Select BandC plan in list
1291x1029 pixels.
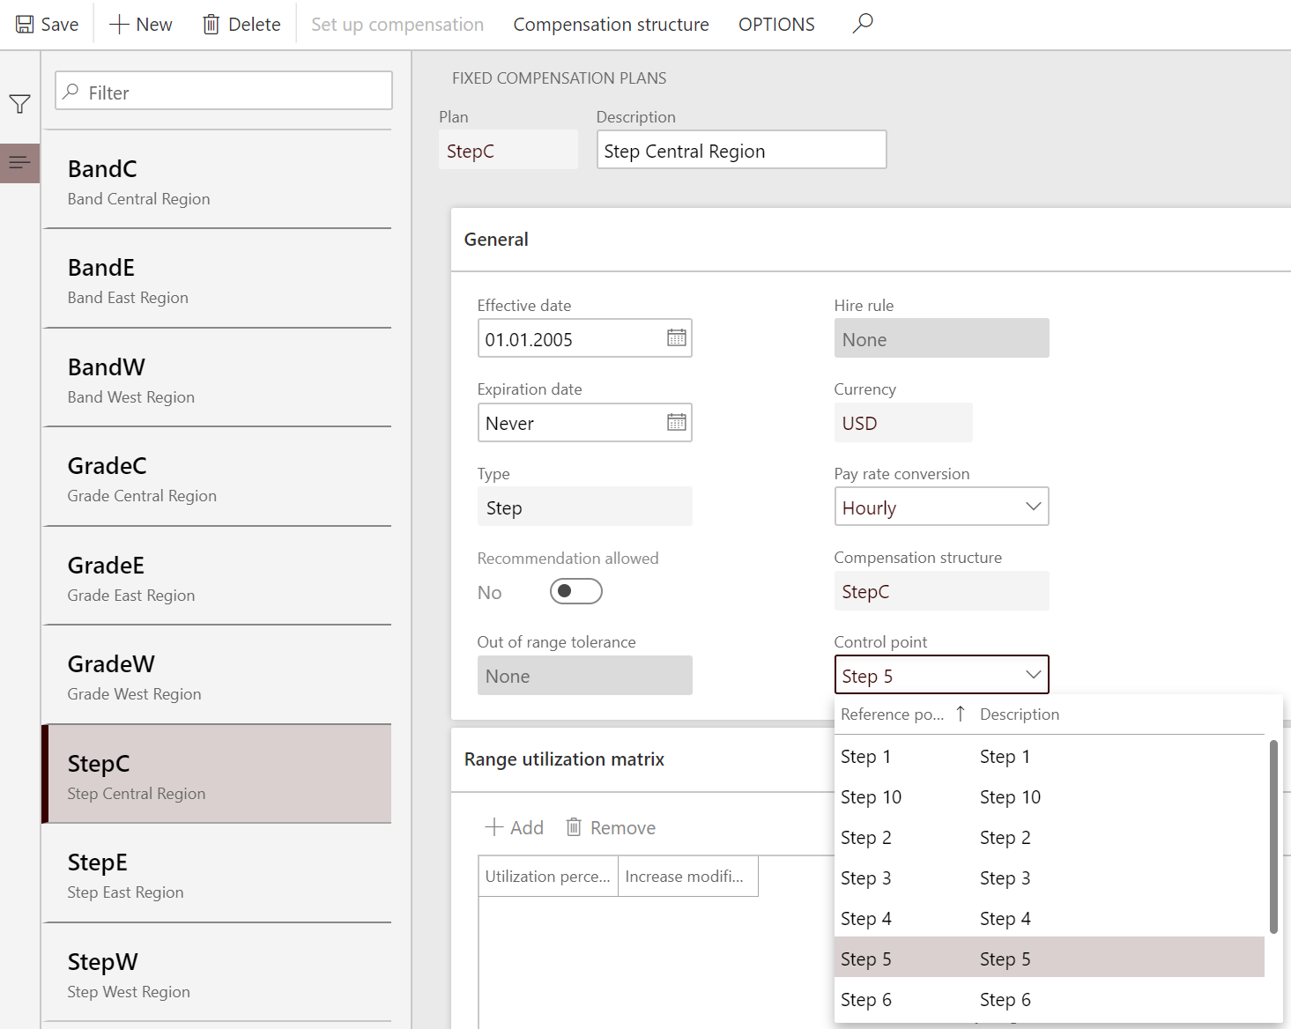pos(217,180)
